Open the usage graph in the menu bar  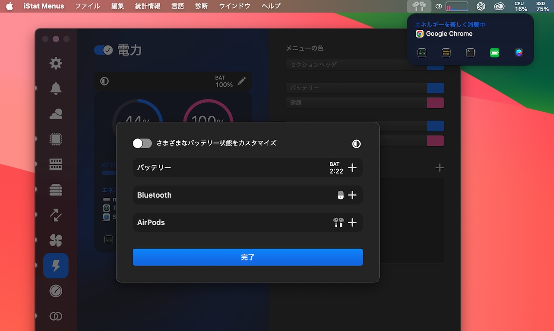457,6
